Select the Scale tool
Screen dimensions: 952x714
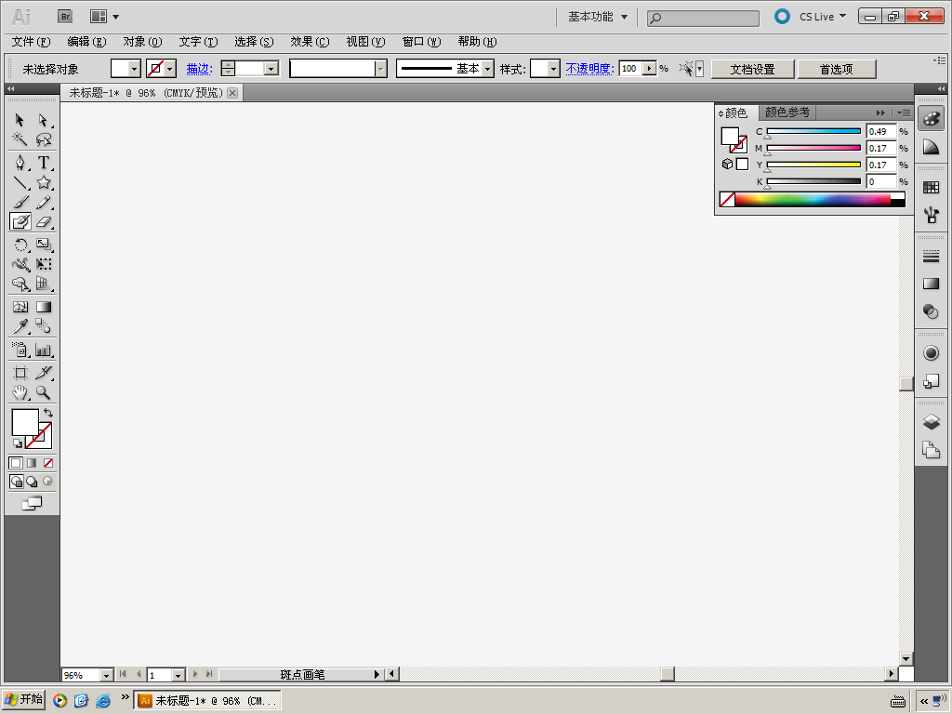[x=43, y=245]
